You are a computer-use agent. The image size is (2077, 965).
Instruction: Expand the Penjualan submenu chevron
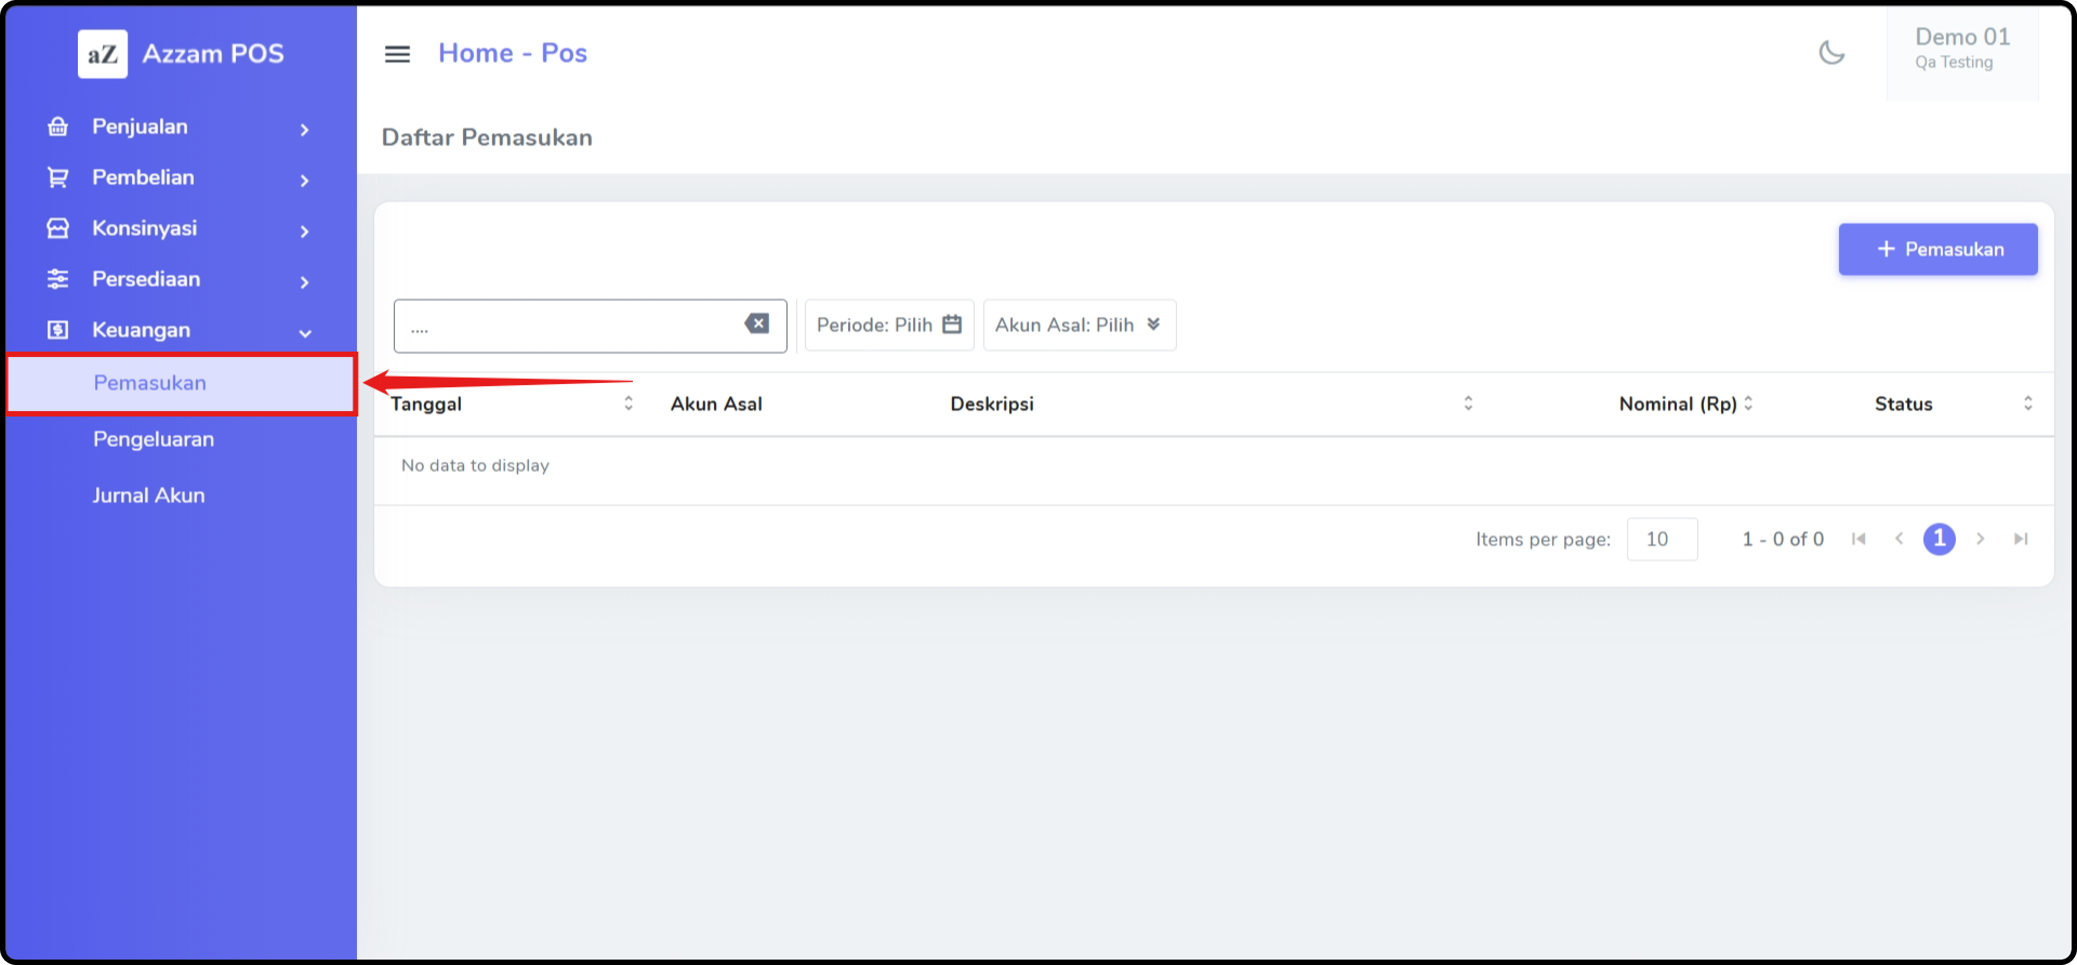coord(304,129)
